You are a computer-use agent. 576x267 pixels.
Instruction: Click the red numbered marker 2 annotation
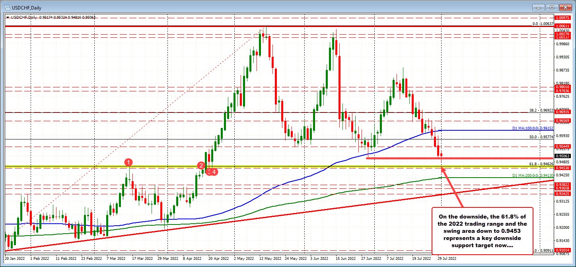point(201,166)
